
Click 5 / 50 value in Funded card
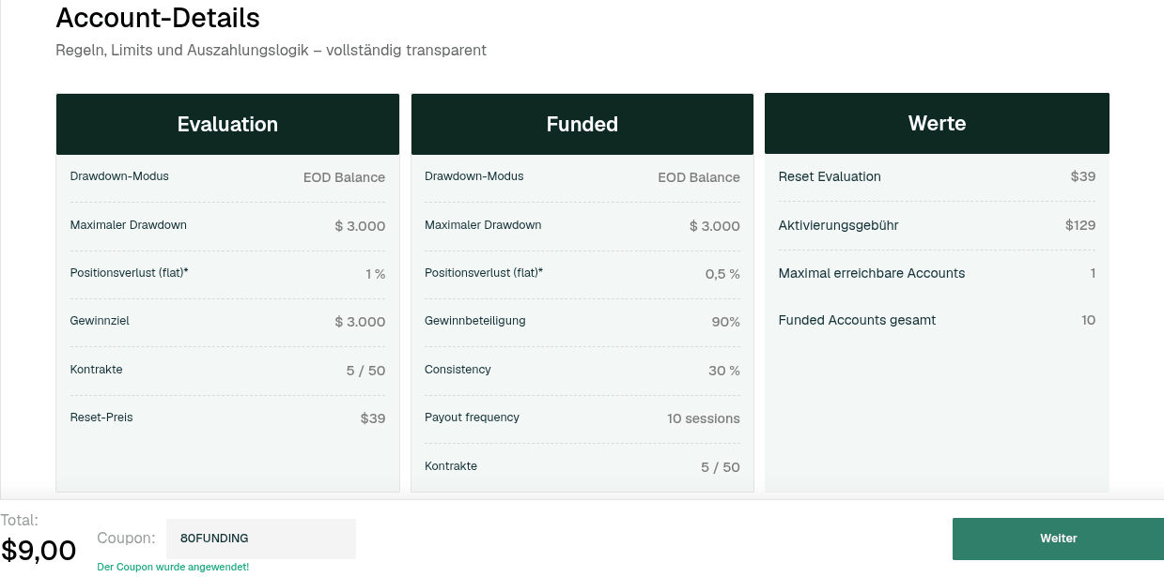click(x=721, y=467)
